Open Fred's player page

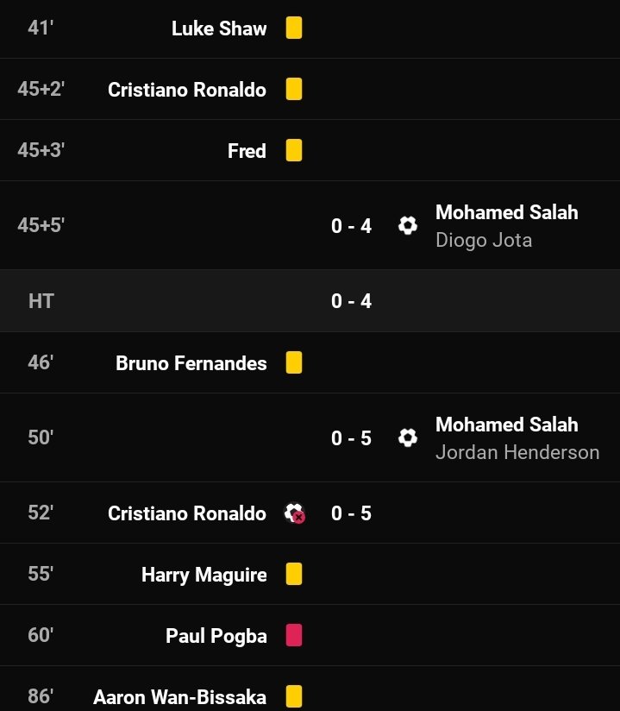(247, 151)
